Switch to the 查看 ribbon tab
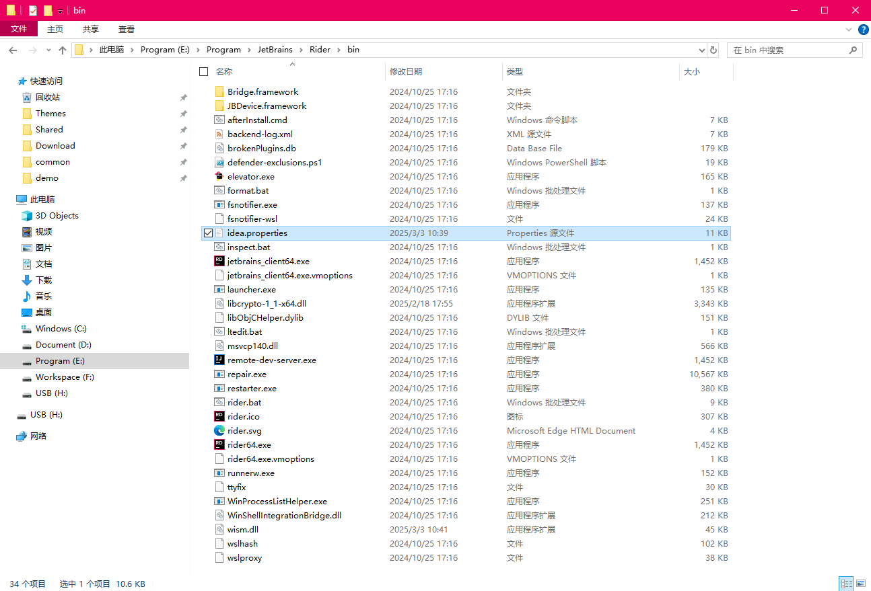871x591 pixels. (127, 29)
